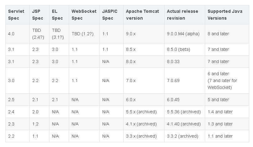Click the 9.0.0.M4 (alpha) release cell
This screenshot has height=147, width=253.
pyautogui.click(x=185, y=34)
